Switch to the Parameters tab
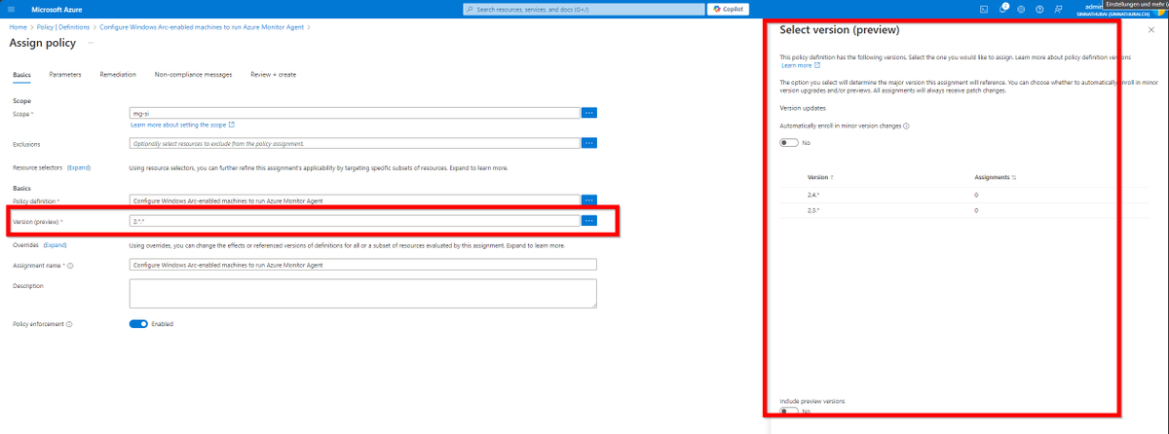 (65, 74)
